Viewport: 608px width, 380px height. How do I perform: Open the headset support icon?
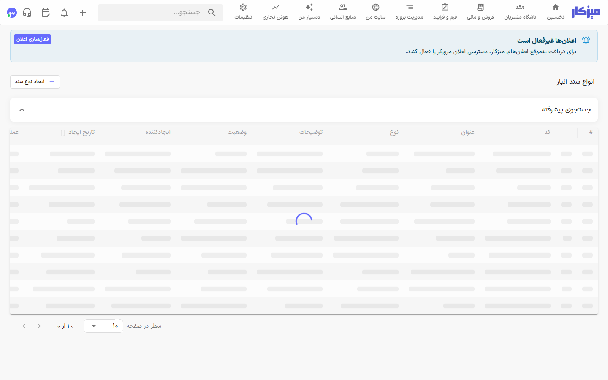pyautogui.click(x=27, y=13)
